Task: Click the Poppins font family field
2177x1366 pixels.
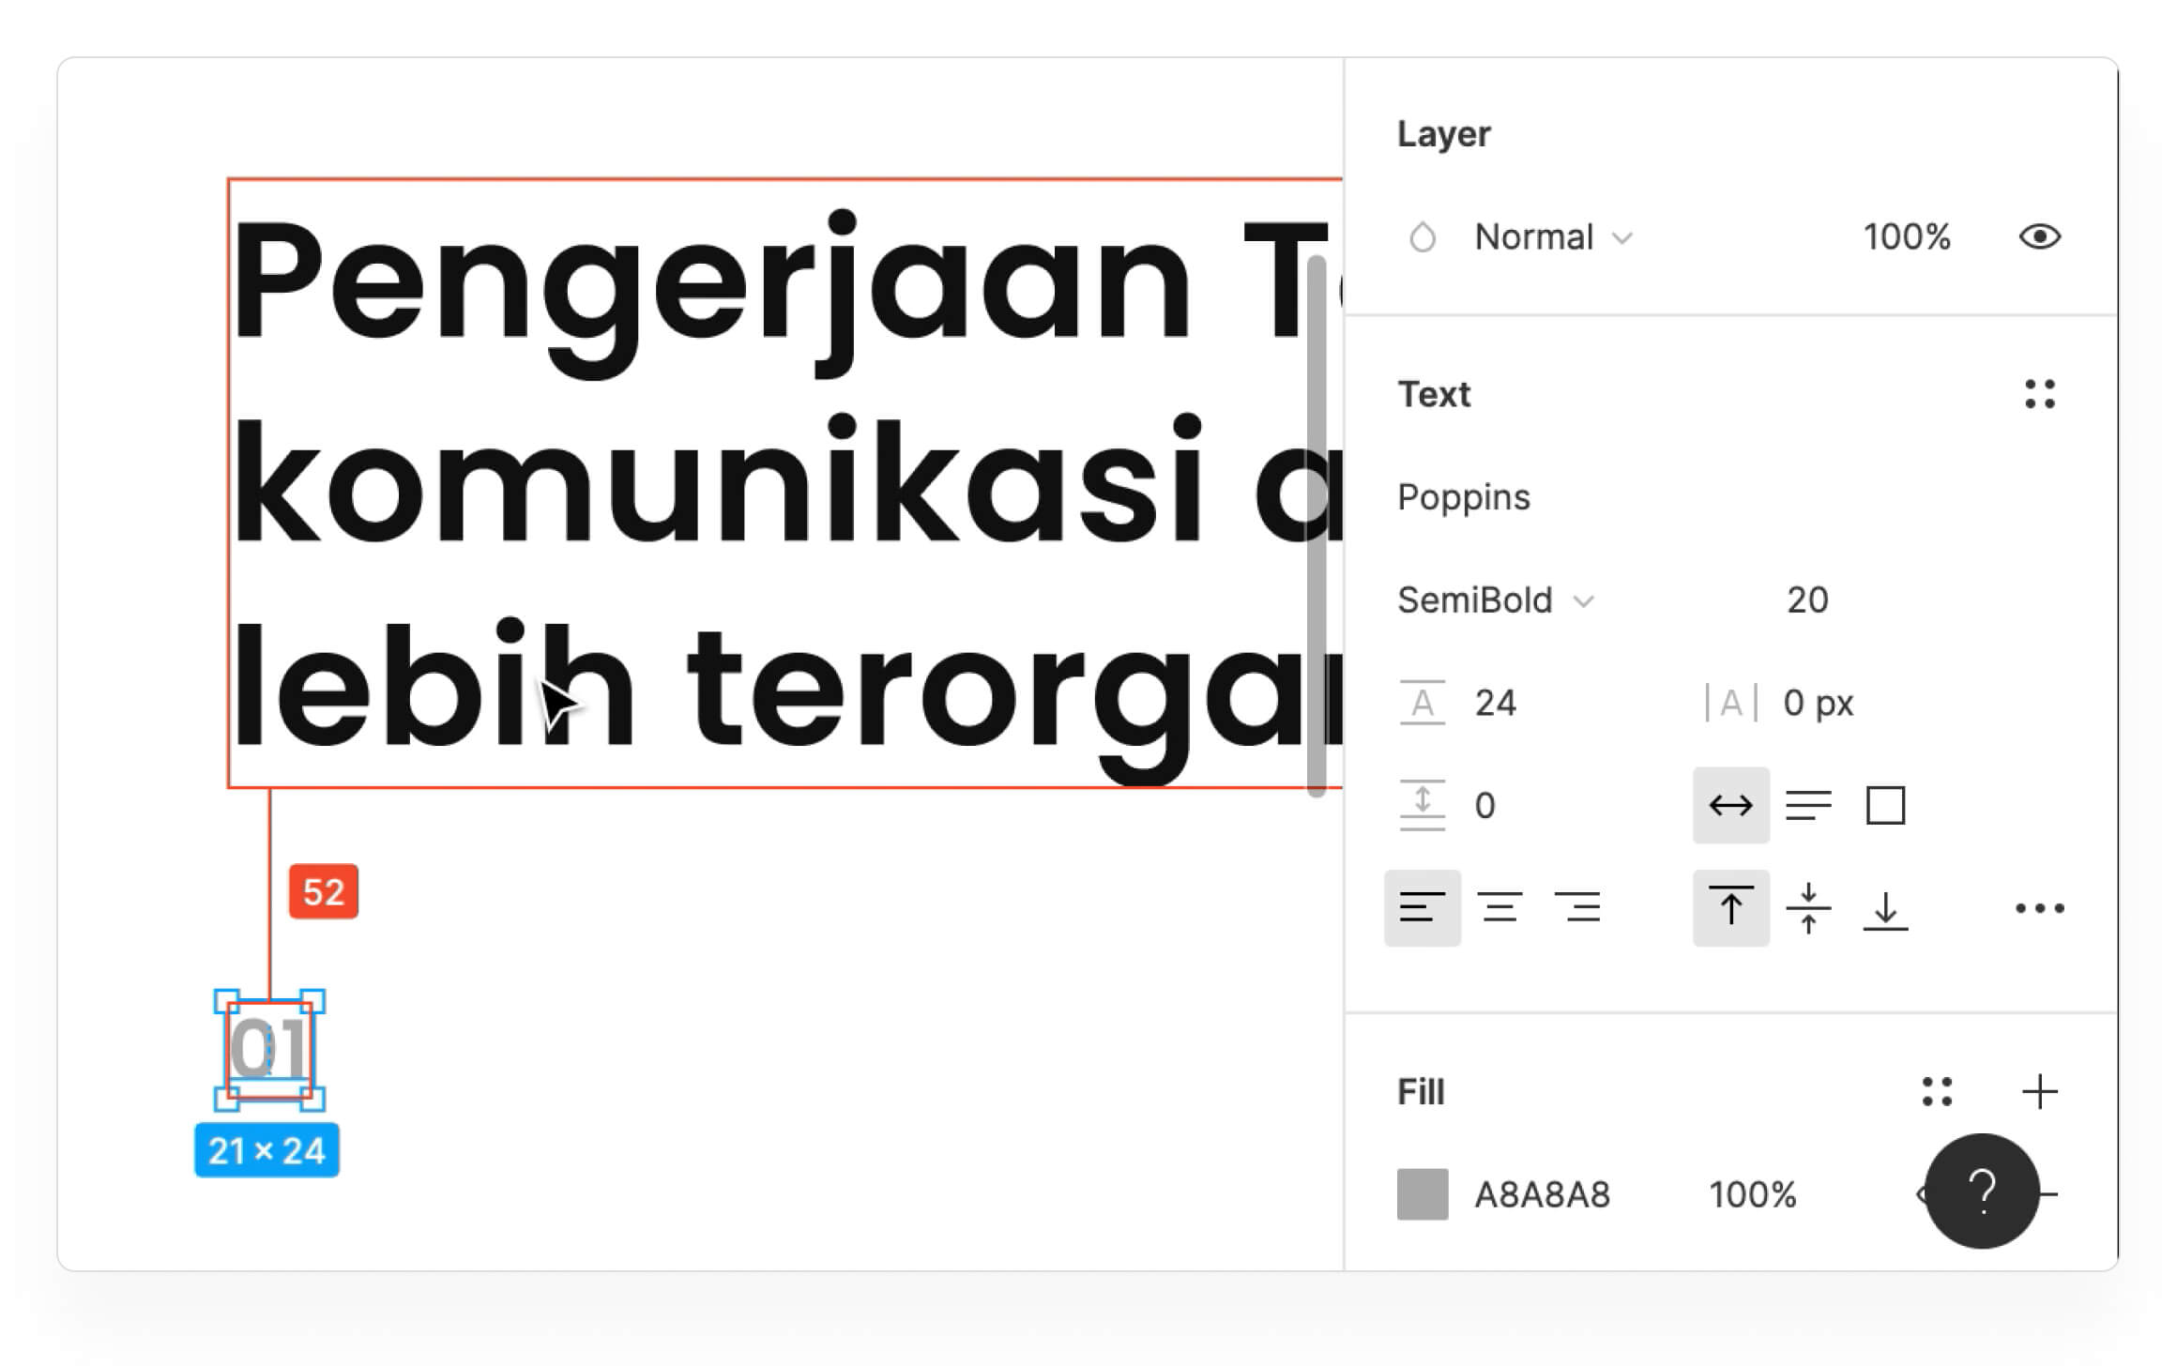Action: point(1464,497)
